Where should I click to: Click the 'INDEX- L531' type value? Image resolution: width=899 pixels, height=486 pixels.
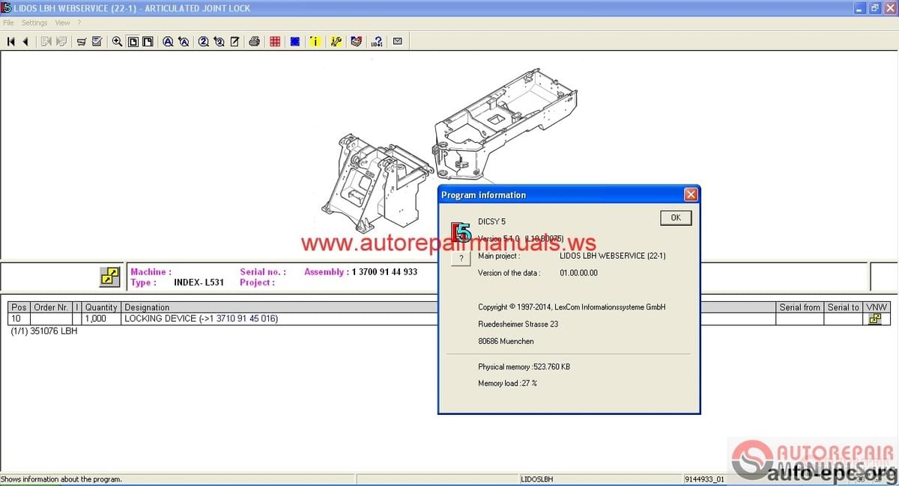point(199,283)
